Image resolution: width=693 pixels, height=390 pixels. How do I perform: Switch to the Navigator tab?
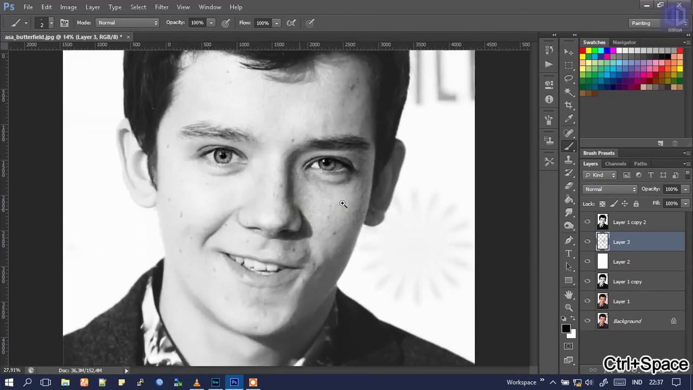[624, 42]
